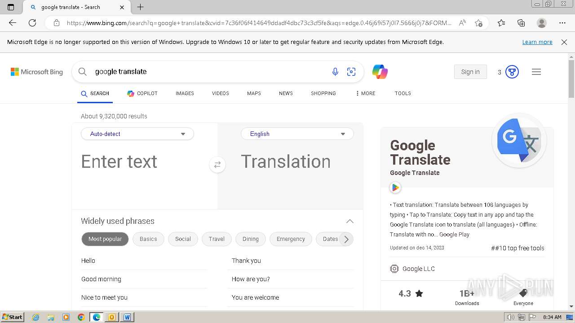
Task: Switch to the Maps tab
Action: click(x=254, y=93)
